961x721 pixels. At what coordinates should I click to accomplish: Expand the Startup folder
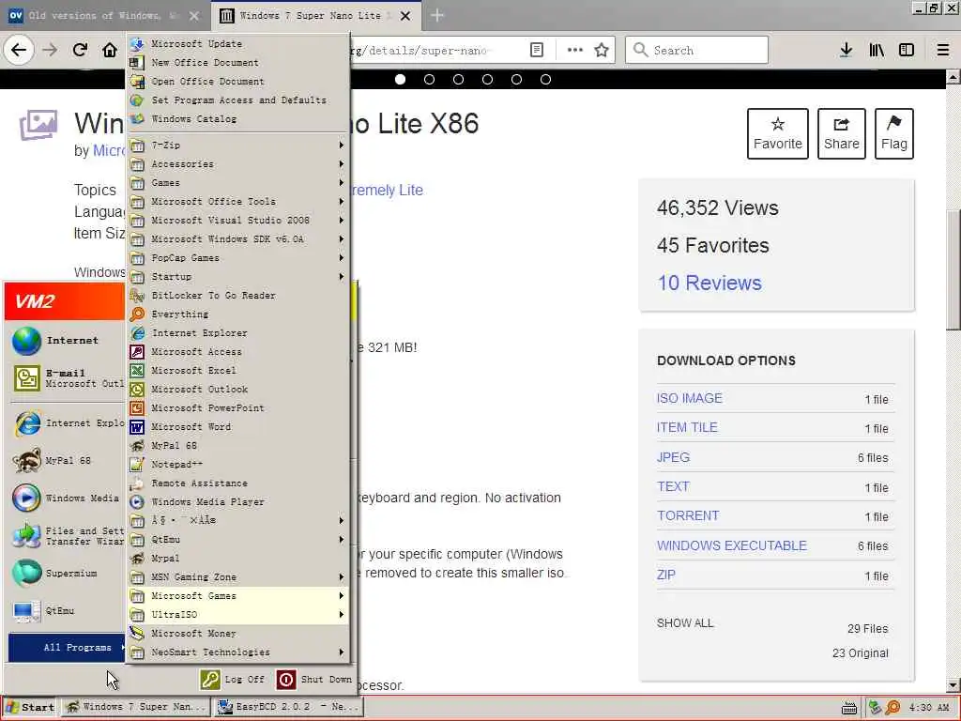pos(237,277)
